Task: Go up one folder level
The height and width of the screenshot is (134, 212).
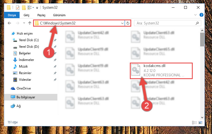Action: [30, 23]
